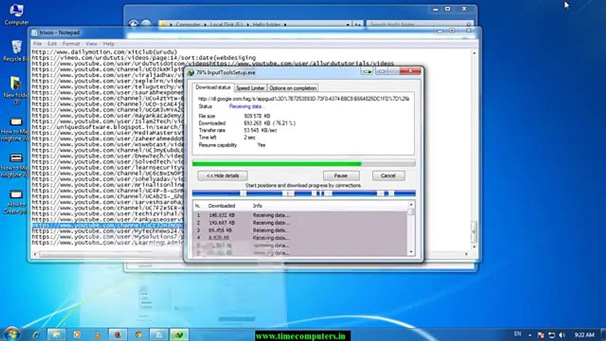
Task: Switch to Firefox in the taskbar
Action: click(x=118, y=334)
